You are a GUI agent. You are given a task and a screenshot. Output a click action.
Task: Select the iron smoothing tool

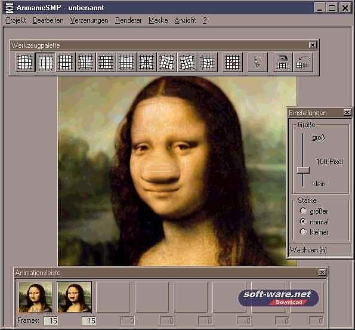click(282, 62)
